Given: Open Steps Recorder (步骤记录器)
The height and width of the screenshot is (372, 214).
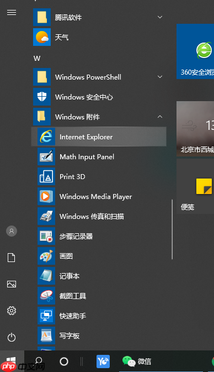Looking at the screenshot, I should point(99,236).
